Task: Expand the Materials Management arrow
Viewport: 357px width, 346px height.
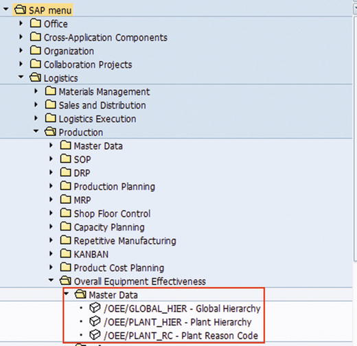Action: [36, 91]
